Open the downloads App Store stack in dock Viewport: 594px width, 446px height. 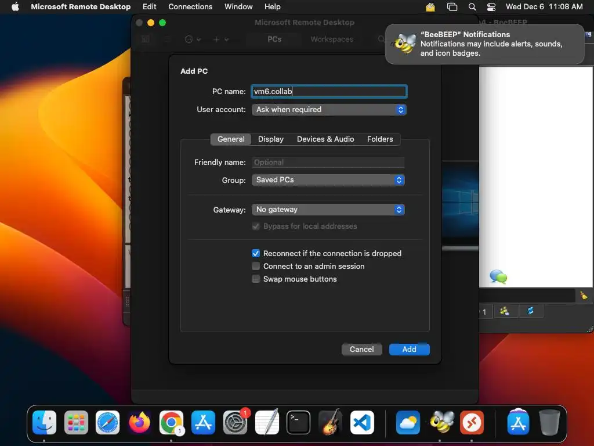(x=518, y=422)
